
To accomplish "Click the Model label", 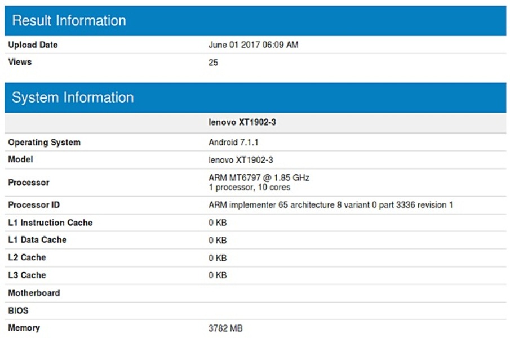I will (20, 159).
